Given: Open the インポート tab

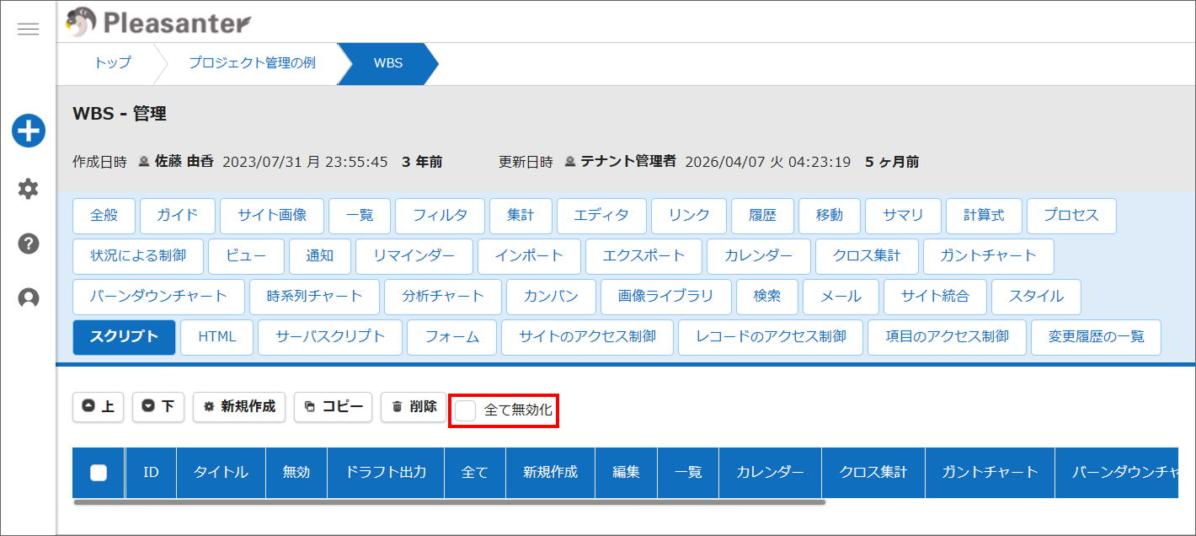Looking at the screenshot, I should [528, 255].
